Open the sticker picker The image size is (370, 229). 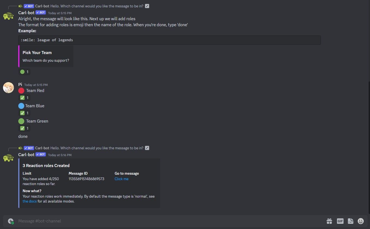[350, 221]
